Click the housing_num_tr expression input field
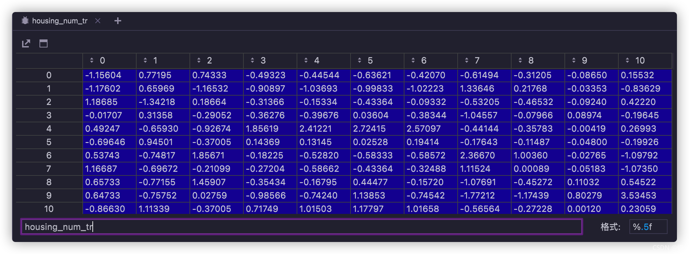Viewport: 689px width, 254px height. pyautogui.click(x=302, y=227)
